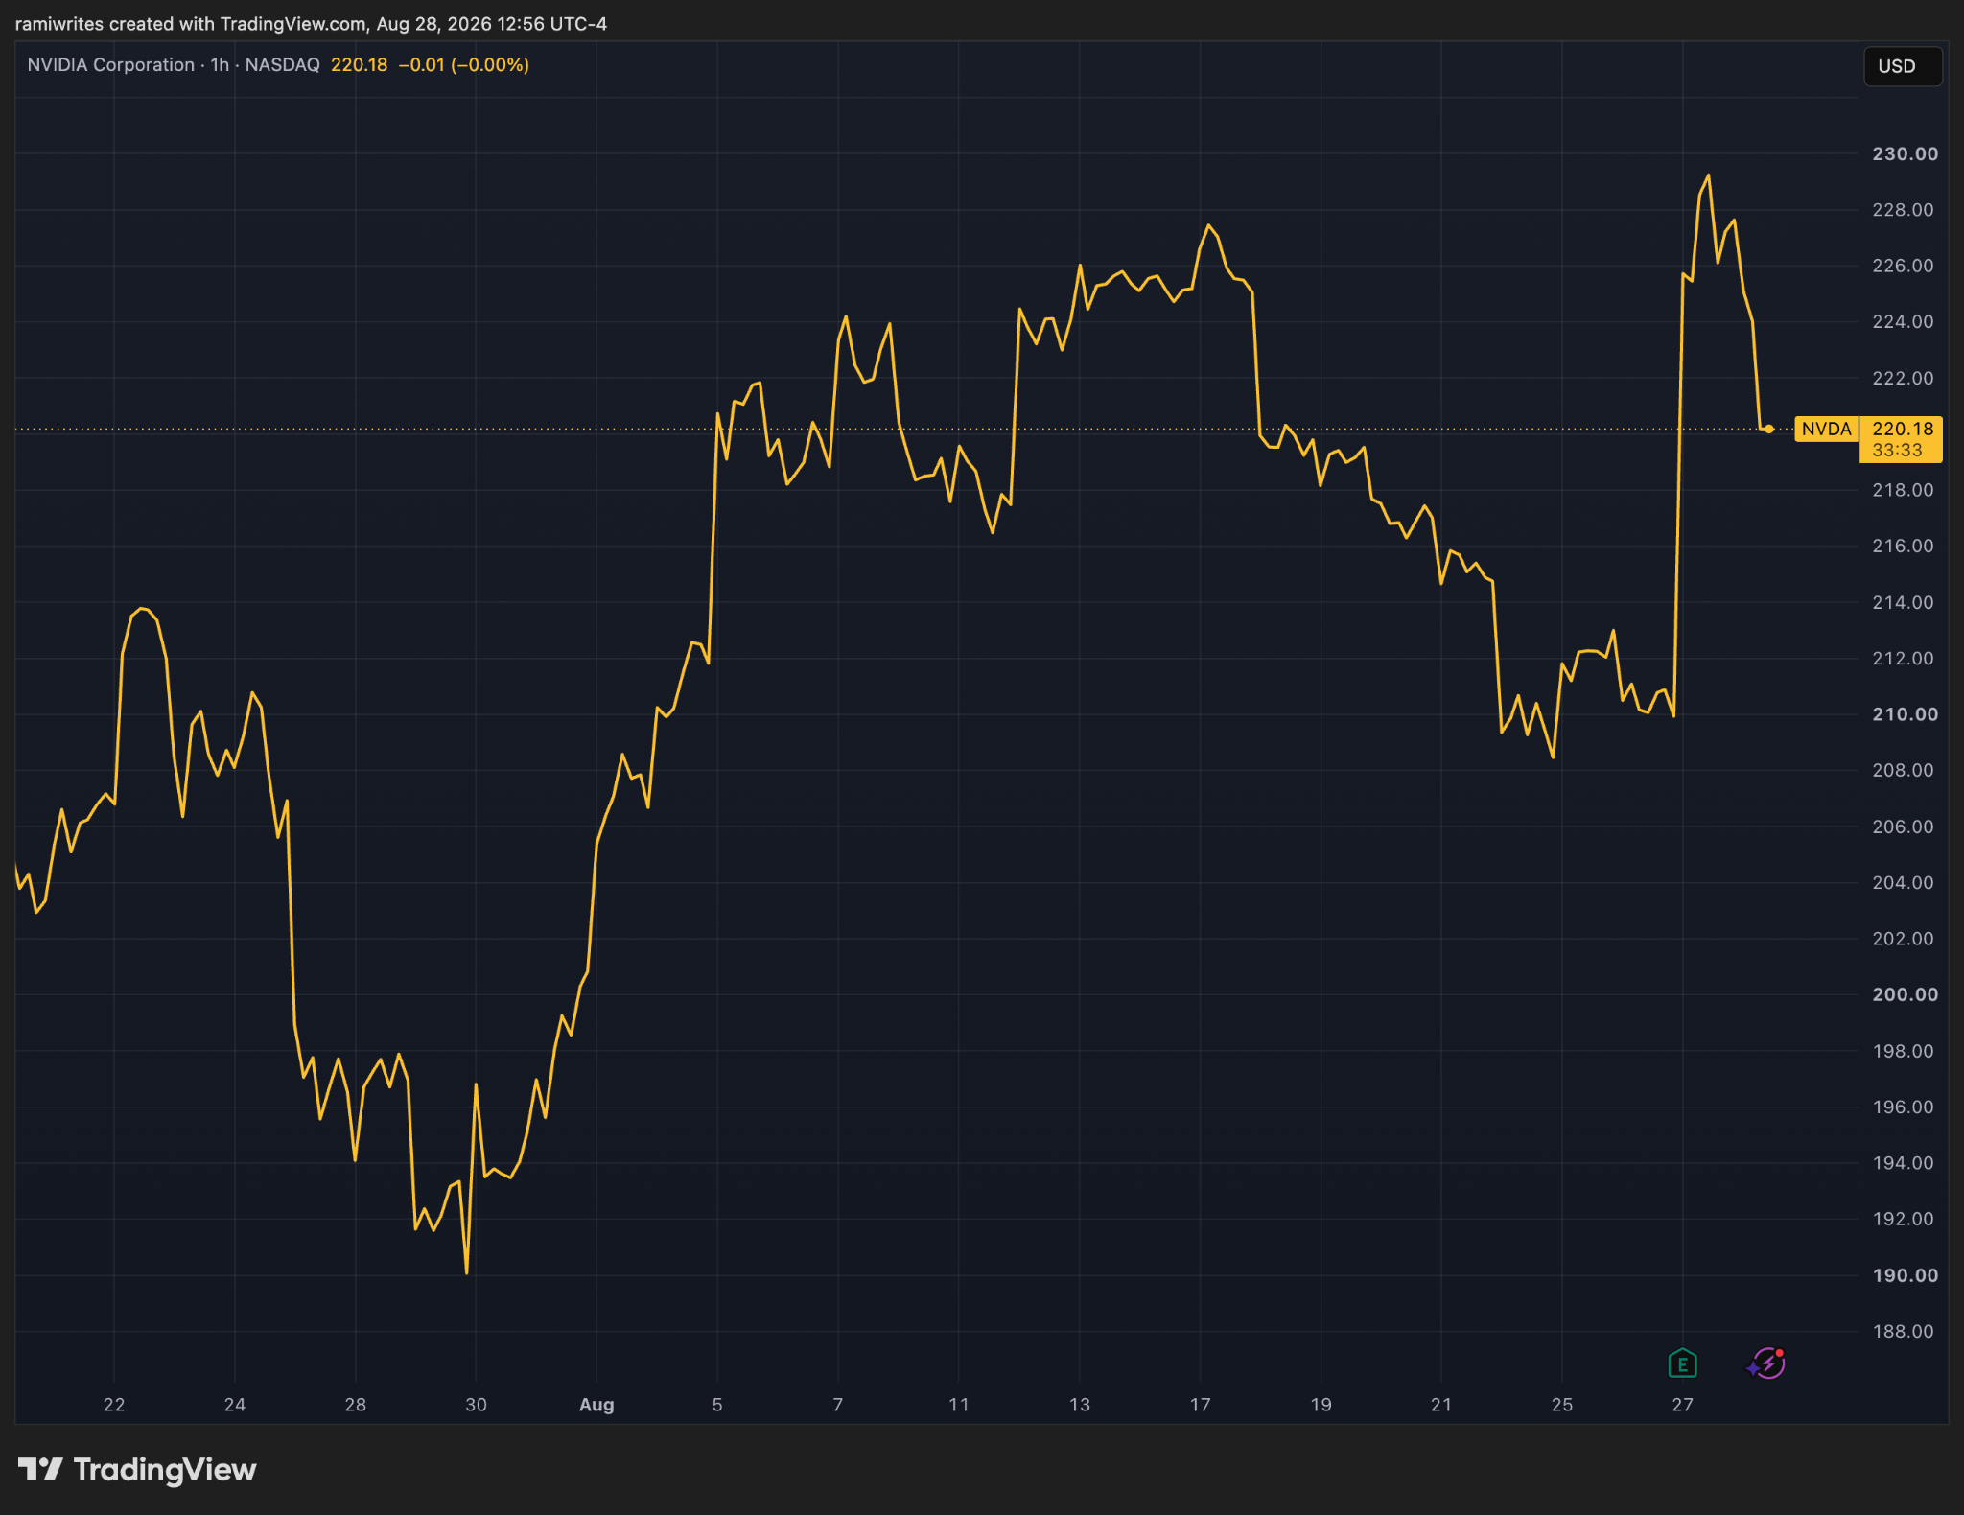Image resolution: width=1964 pixels, height=1515 pixels.
Task: Open the USD currency selector
Action: click(1902, 66)
